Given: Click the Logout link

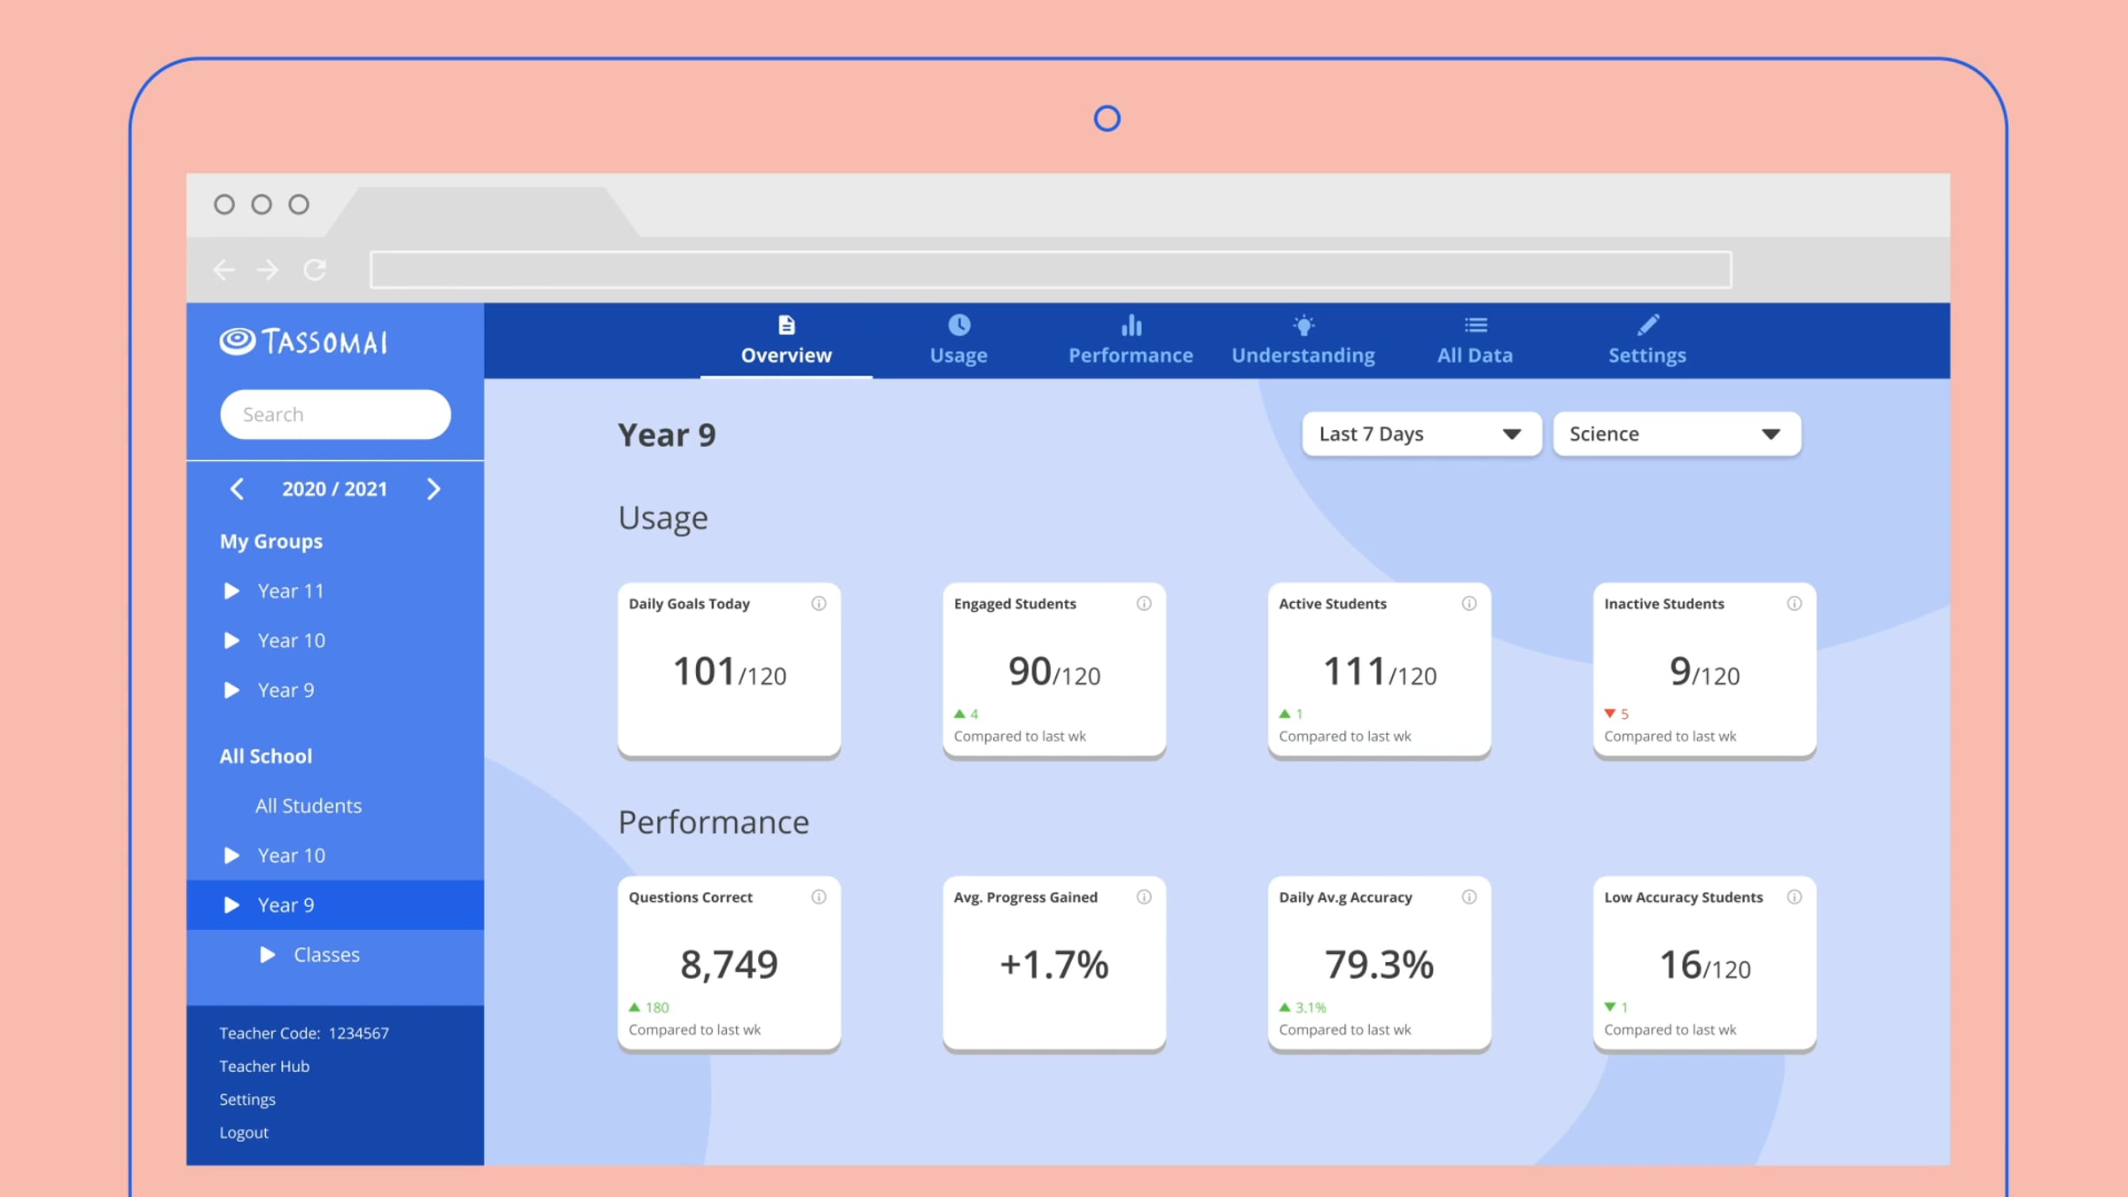Looking at the screenshot, I should [x=244, y=1133].
